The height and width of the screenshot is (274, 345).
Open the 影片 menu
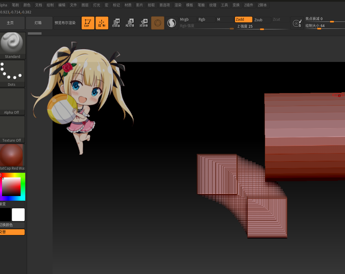140,5
